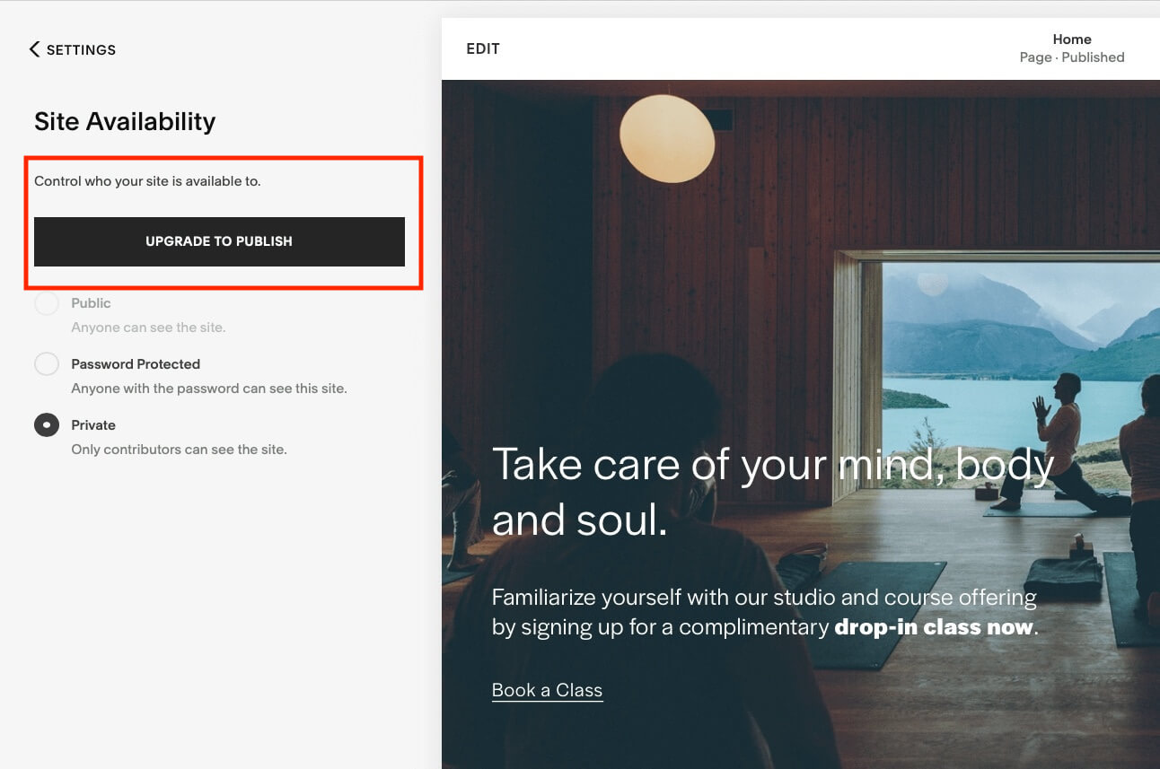Click the hanging round lamp in preview image
This screenshot has height=769, width=1160.
click(667, 137)
